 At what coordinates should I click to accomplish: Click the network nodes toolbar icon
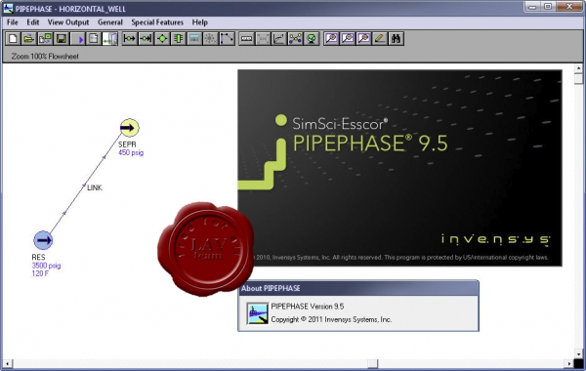pos(295,38)
